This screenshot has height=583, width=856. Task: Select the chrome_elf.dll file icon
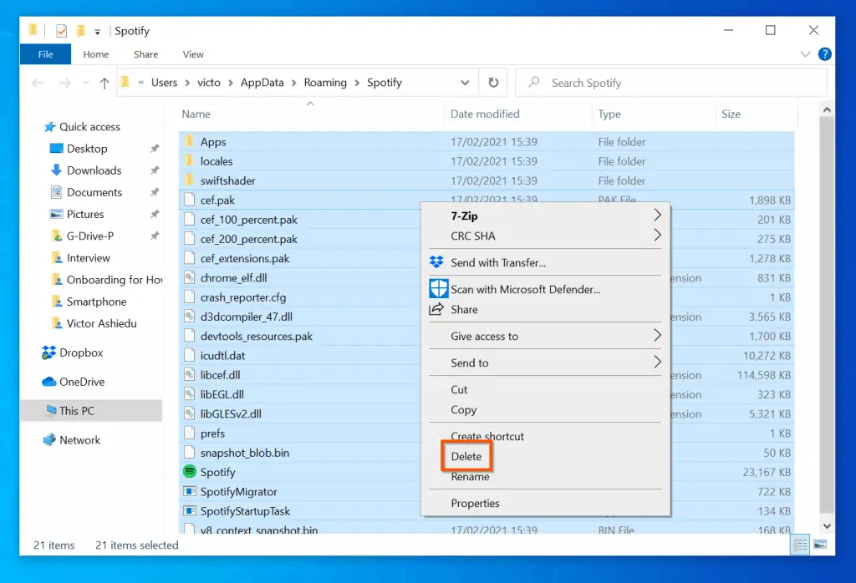pyautogui.click(x=189, y=277)
